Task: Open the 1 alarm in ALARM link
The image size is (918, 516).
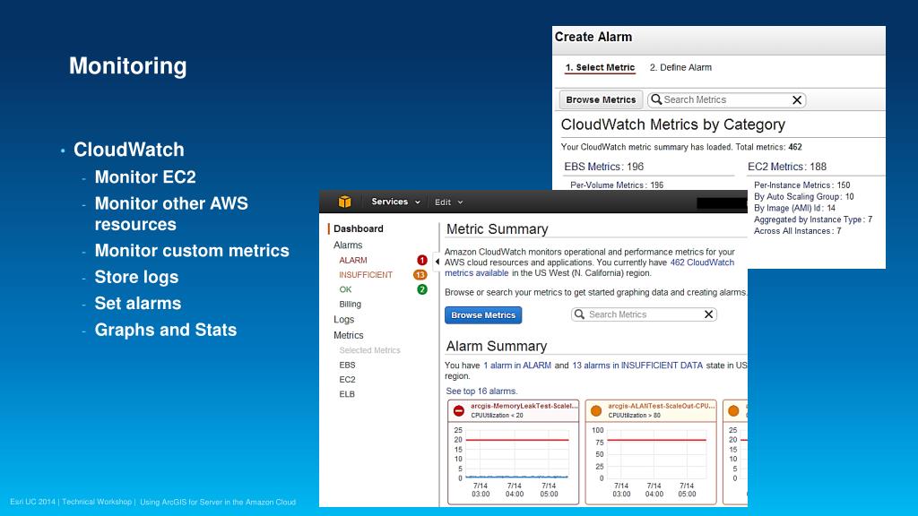Action: (x=517, y=365)
